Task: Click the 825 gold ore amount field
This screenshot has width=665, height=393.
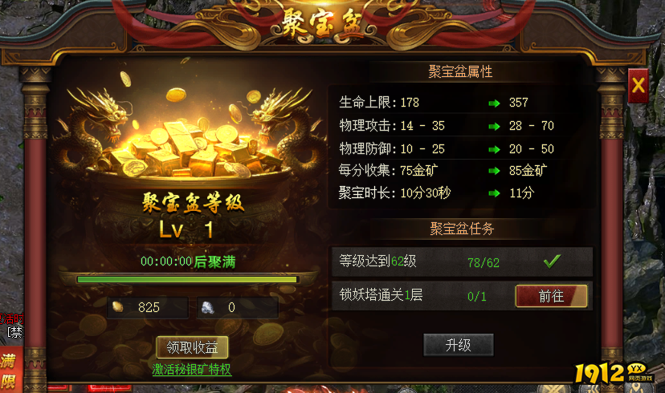Action: click(x=148, y=307)
